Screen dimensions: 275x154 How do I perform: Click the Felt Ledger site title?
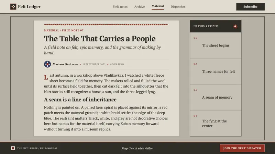(29, 7)
